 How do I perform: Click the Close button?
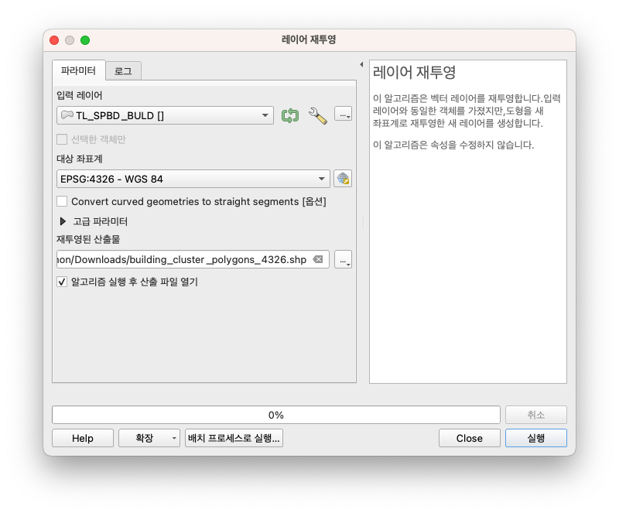470,439
